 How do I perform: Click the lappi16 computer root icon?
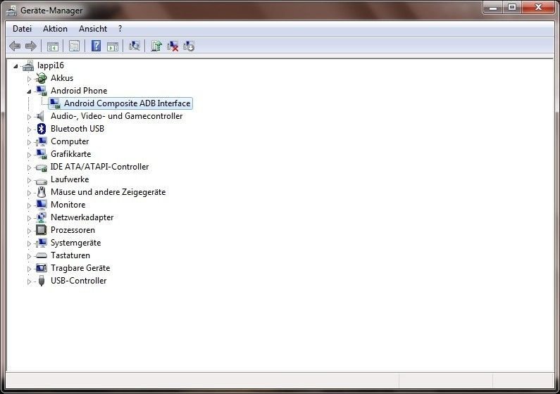[28, 65]
